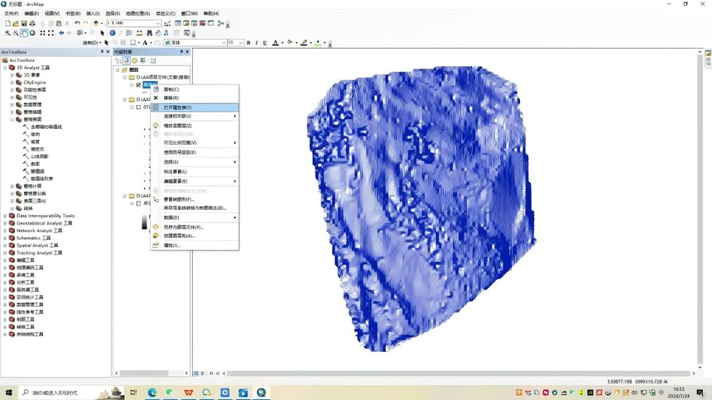Image resolution: width=712 pixels, height=400 pixels.
Task: Launch ModelBuilder from the toolbar icon
Action: coord(221,23)
